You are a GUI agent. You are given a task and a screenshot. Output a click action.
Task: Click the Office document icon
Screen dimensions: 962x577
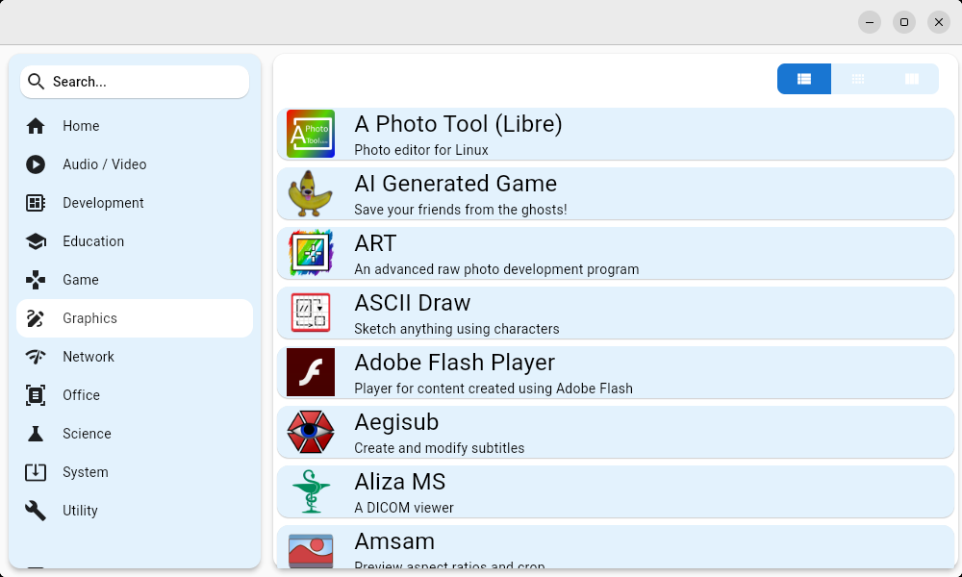pos(36,395)
